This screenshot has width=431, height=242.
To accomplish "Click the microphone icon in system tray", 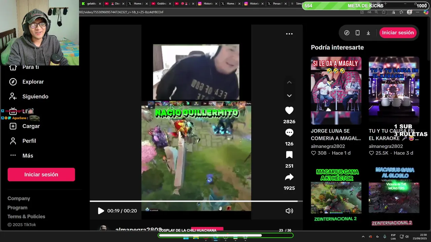I will point(385,237).
